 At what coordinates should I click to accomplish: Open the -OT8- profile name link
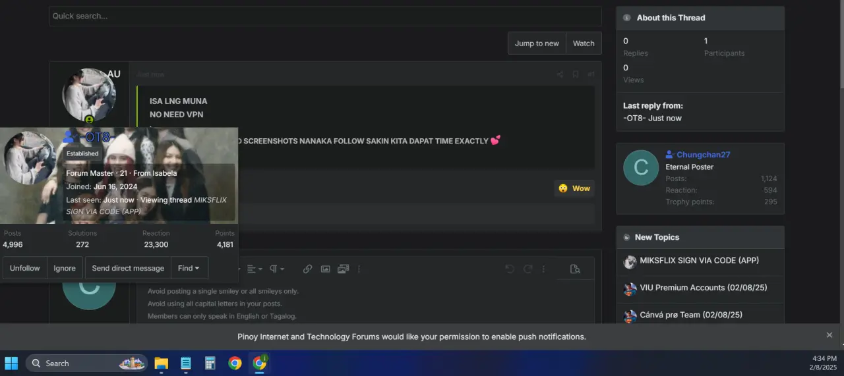(x=98, y=137)
